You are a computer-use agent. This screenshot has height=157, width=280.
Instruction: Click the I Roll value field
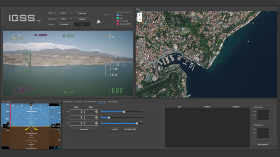91,118
